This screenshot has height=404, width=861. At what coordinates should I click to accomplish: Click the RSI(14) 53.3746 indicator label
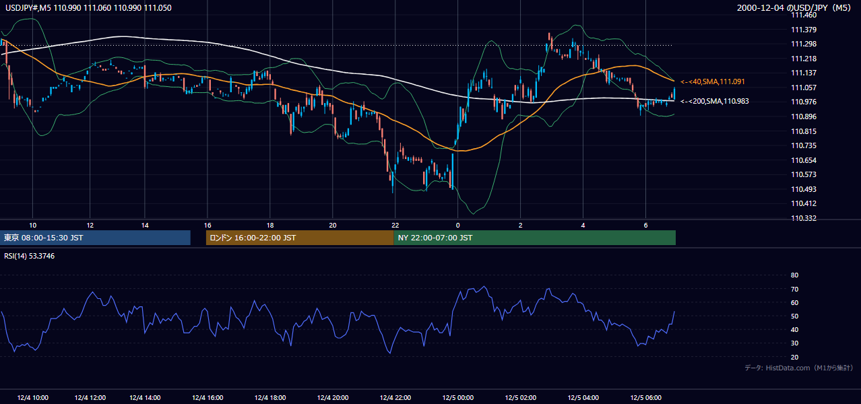pyautogui.click(x=30, y=256)
